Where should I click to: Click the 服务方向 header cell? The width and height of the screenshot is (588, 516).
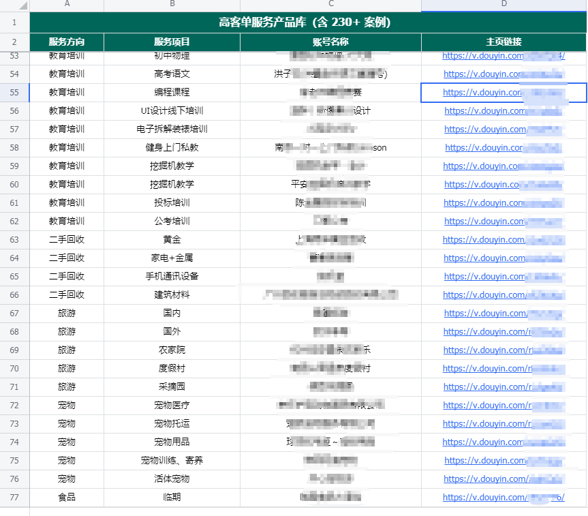pyautogui.click(x=67, y=42)
